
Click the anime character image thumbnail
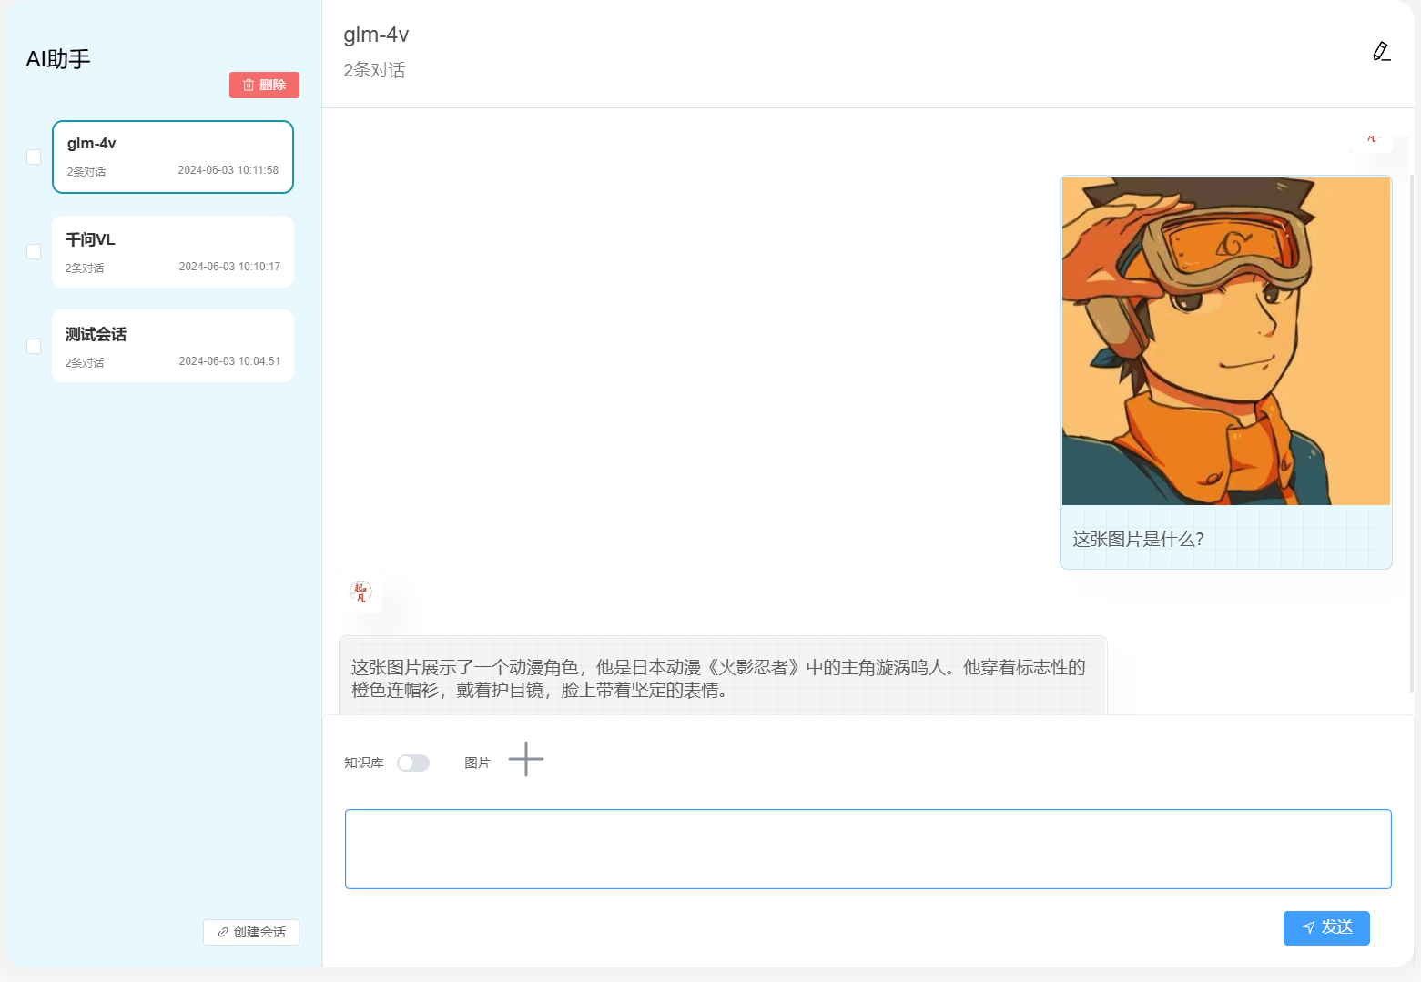pyautogui.click(x=1226, y=341)
